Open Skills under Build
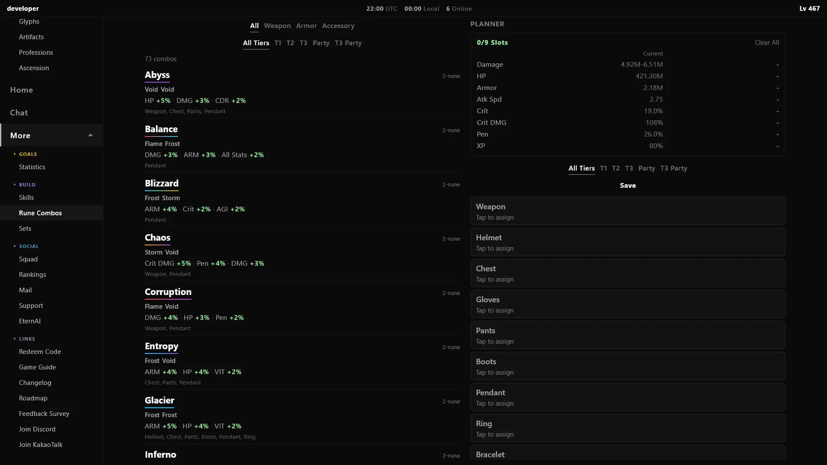827x465 pixels. [26, 198]
